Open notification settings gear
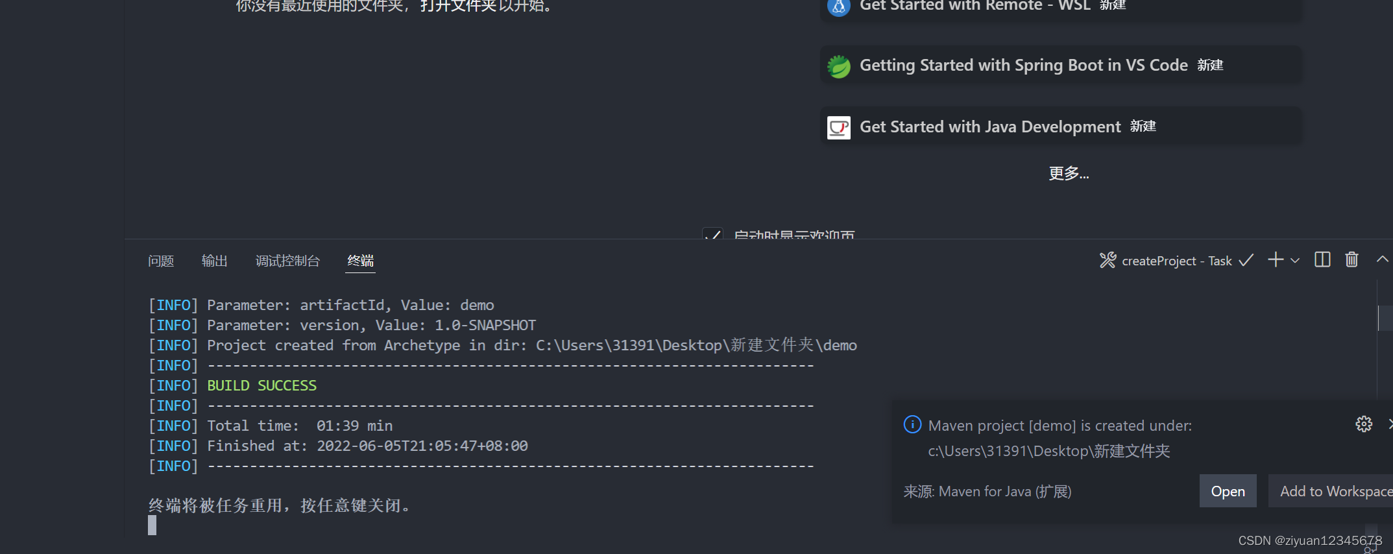 [1364, 424]
